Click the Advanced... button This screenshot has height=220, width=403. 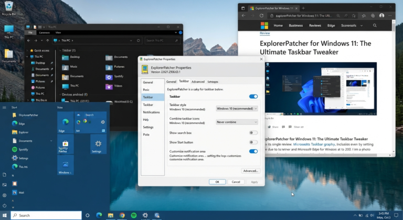point(251,171)
